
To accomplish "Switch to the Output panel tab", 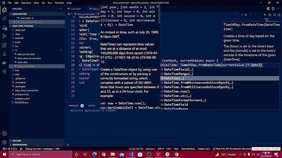I will coord(92,106).
